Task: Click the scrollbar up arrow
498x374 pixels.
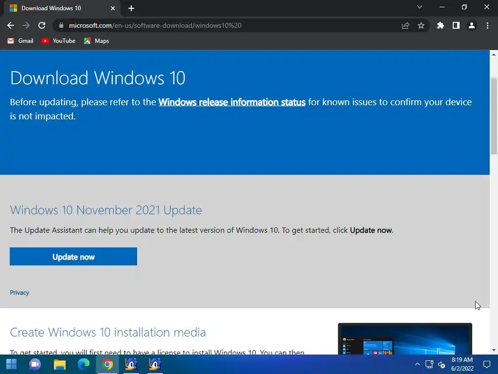Action: (x=494, y=55)
